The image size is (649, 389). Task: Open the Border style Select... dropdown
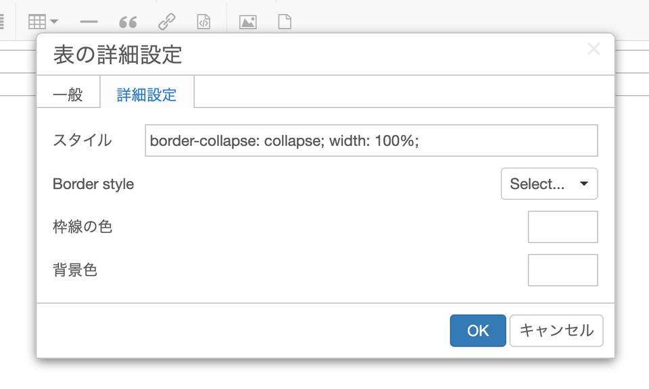point(549,184)
